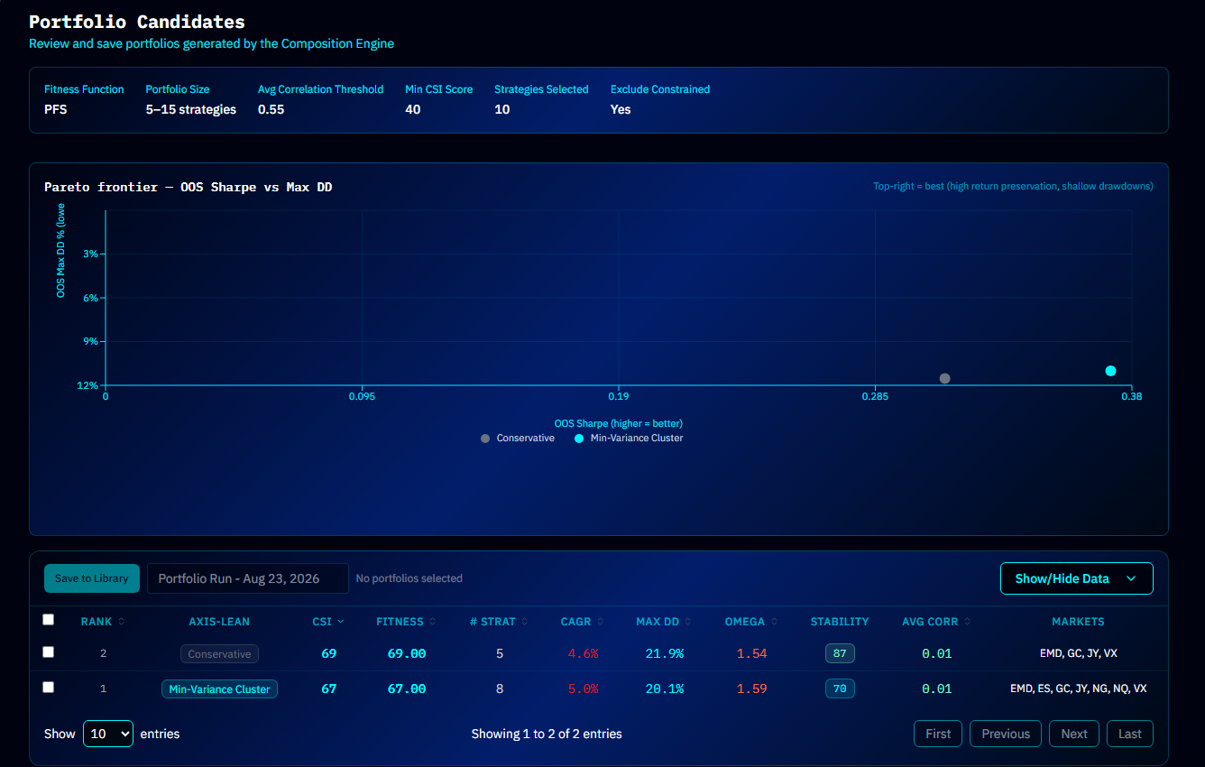Click the Max DD value 20.1%
The width and height of the screenshot is (1205, 767).
coord(665,688)
